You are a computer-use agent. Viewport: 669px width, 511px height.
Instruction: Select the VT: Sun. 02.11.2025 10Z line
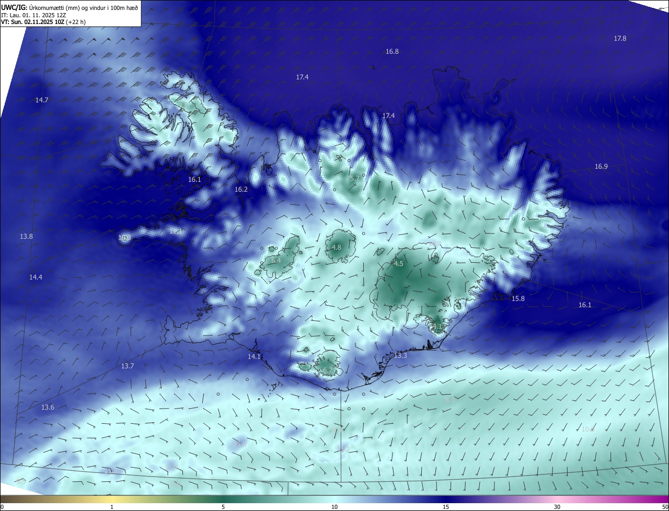(43, 22)
